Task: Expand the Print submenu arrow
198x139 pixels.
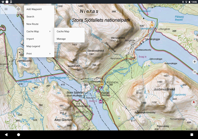Action: pos(50,54)
